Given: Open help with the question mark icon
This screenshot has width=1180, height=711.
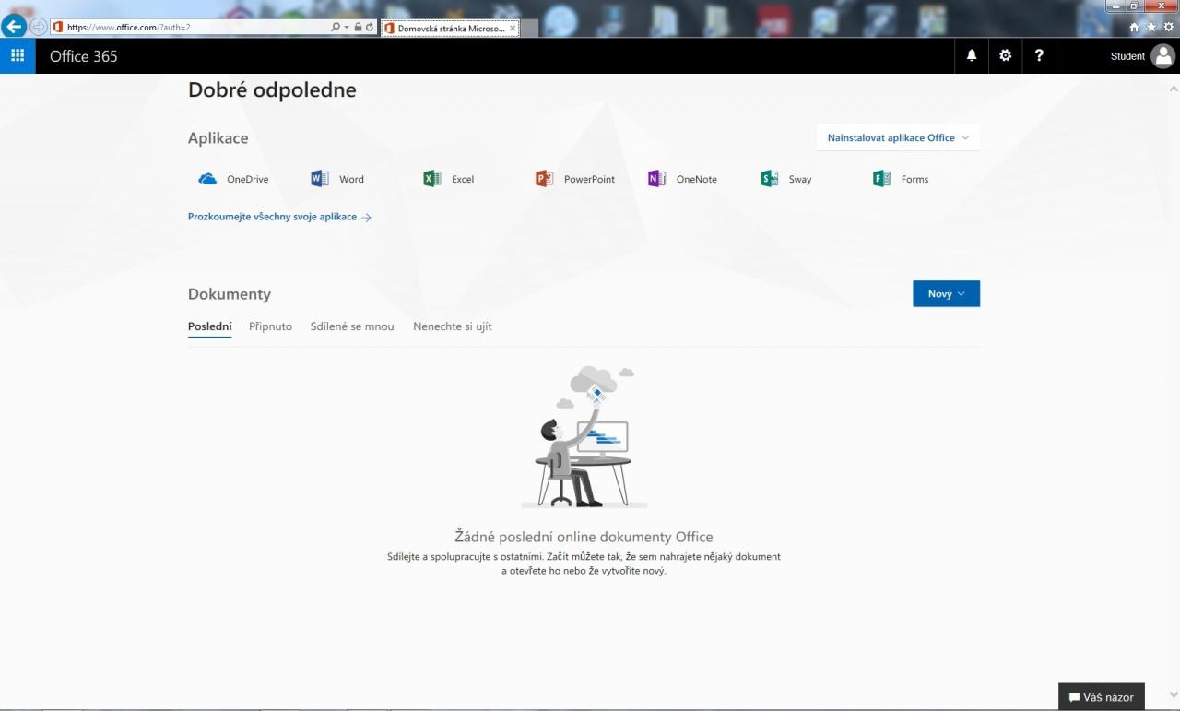Looking at the screenshot, I should point(1039,55).
